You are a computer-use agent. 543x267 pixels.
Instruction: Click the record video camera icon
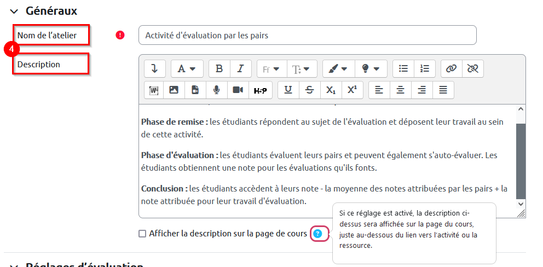(238, 90)
